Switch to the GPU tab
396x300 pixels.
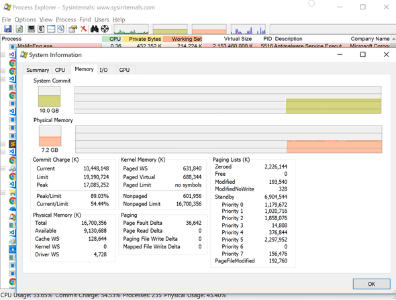pos(124,70)
